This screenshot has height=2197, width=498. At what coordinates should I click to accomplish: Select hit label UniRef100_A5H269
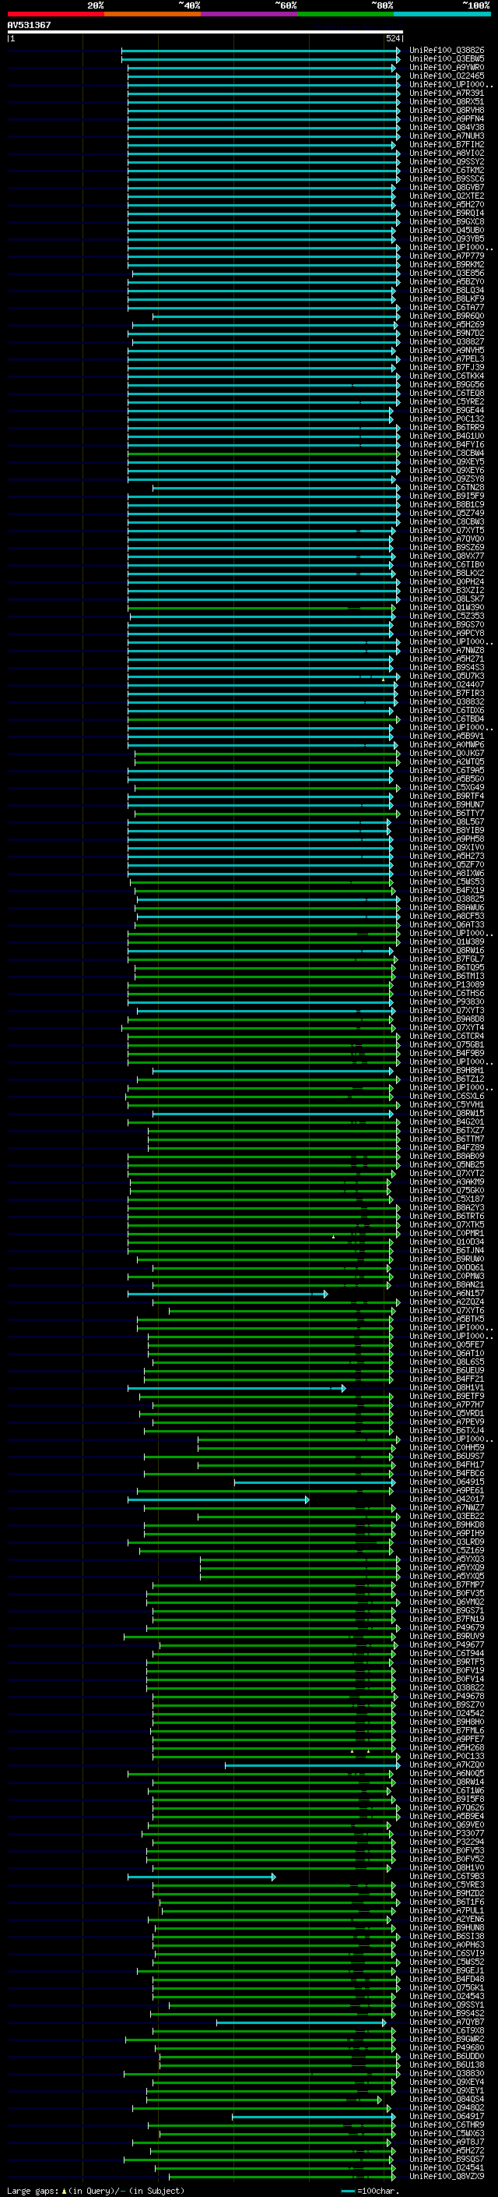coord(447,325)
